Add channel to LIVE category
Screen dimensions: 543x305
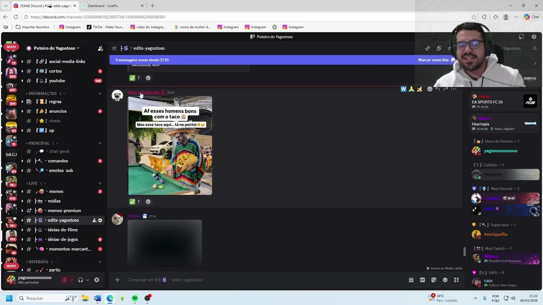click(x=100, y=183)
